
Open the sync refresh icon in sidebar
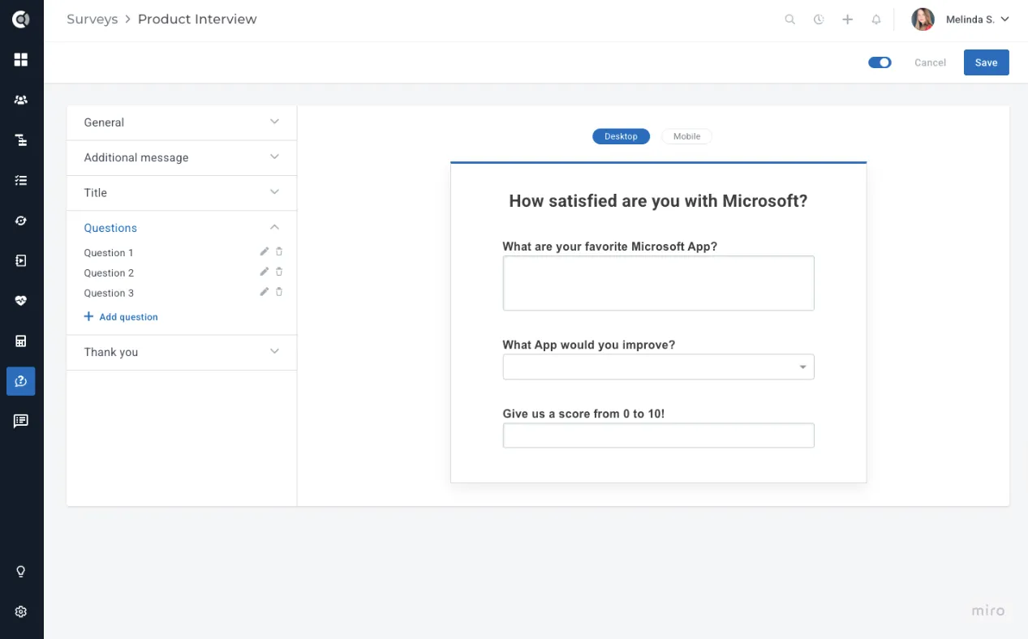pyautogui.click(x=21, y=221)
